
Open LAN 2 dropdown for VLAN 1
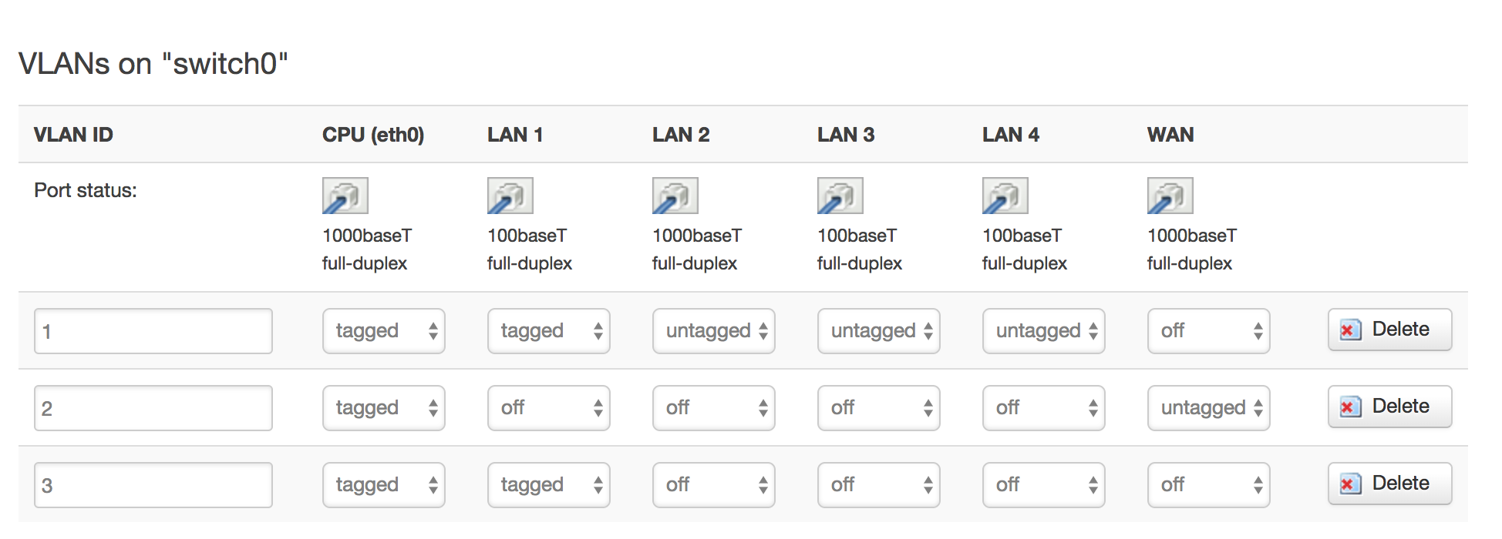(x=713, y=331)
